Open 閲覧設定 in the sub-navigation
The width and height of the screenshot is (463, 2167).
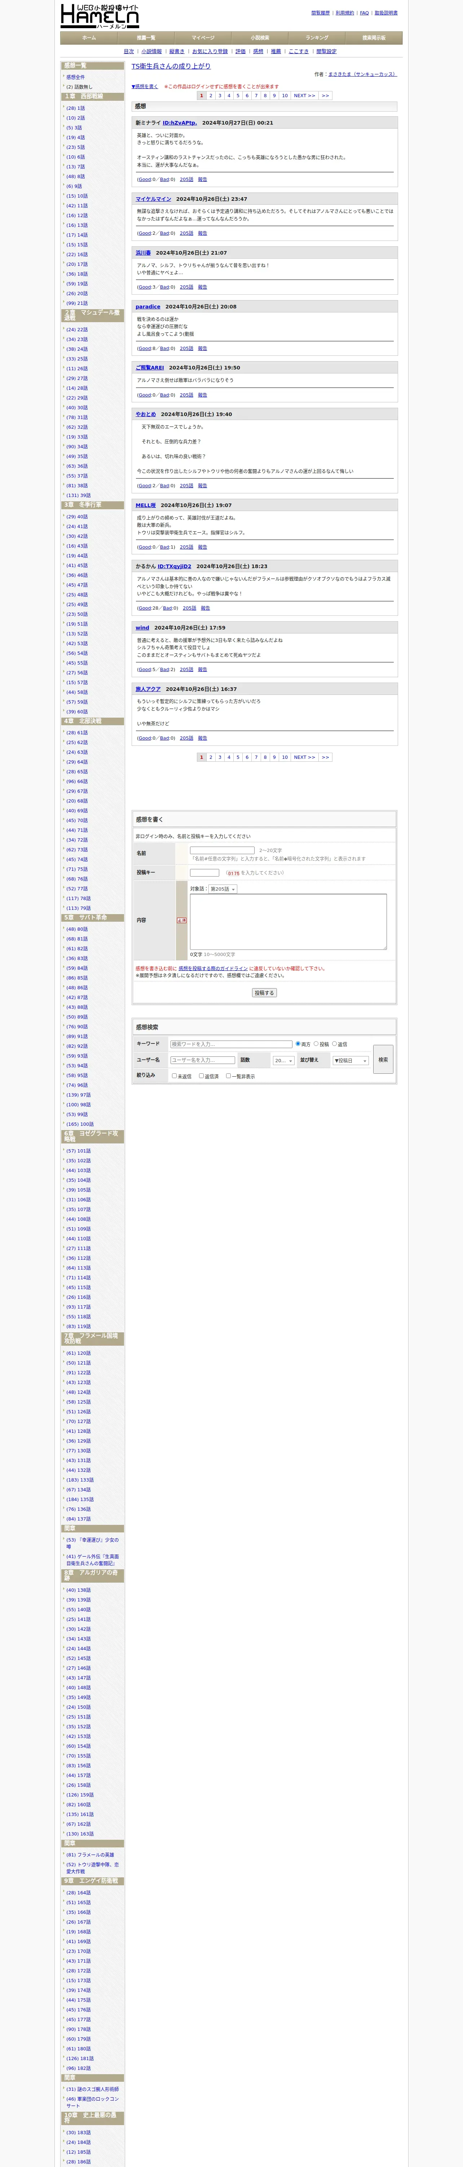click(326, 51)
